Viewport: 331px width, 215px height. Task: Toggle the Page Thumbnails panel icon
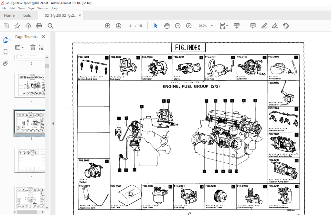pyautogui.click(x=5, y=40)
